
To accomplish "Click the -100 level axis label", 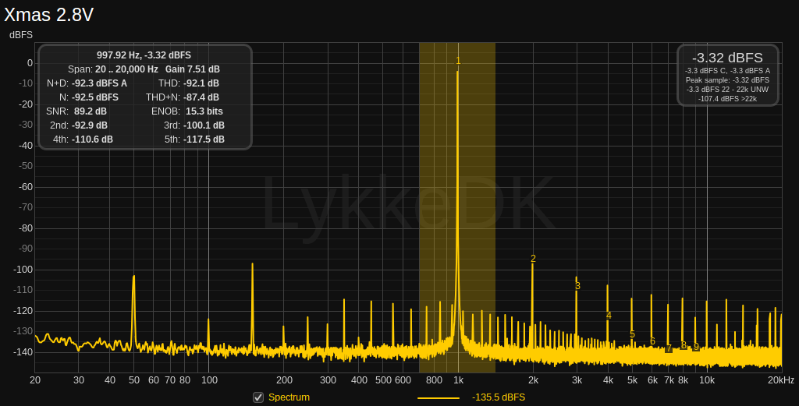I will pyautogui.click(x=23, y=269).
